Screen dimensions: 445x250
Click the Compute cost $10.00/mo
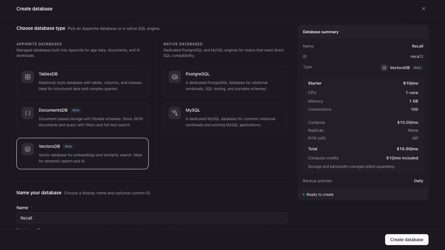point(408,122)
